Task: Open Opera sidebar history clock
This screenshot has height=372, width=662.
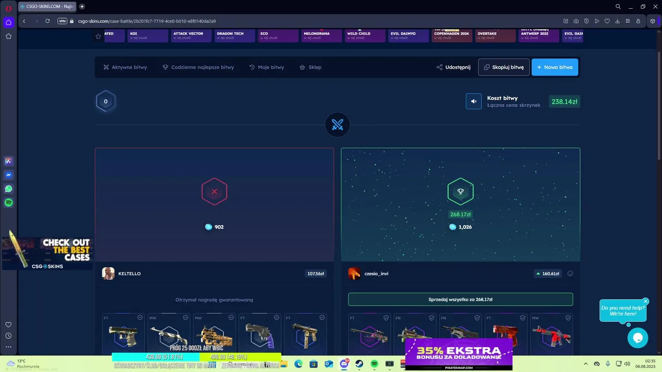Action: coord(8,336)
